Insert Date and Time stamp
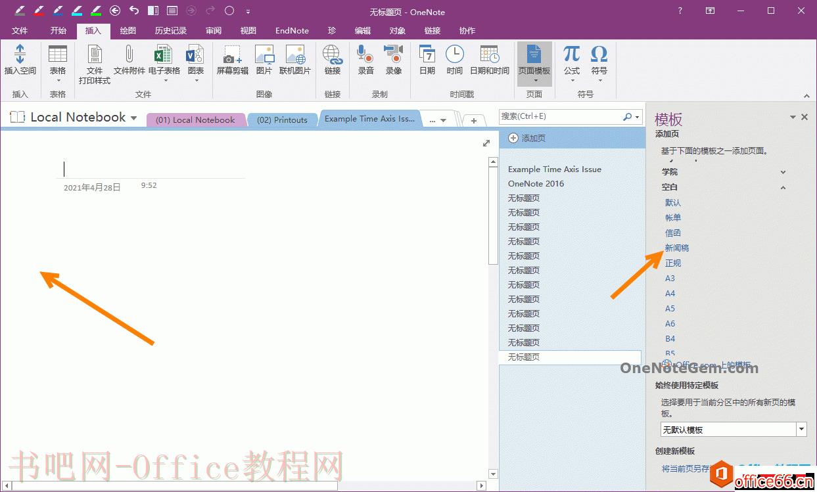817x492 pixels. [x=489, y=60]
